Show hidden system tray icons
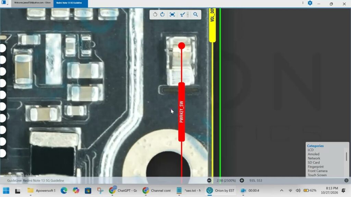This screenshot has width=351, height=197. click(282, 191)
